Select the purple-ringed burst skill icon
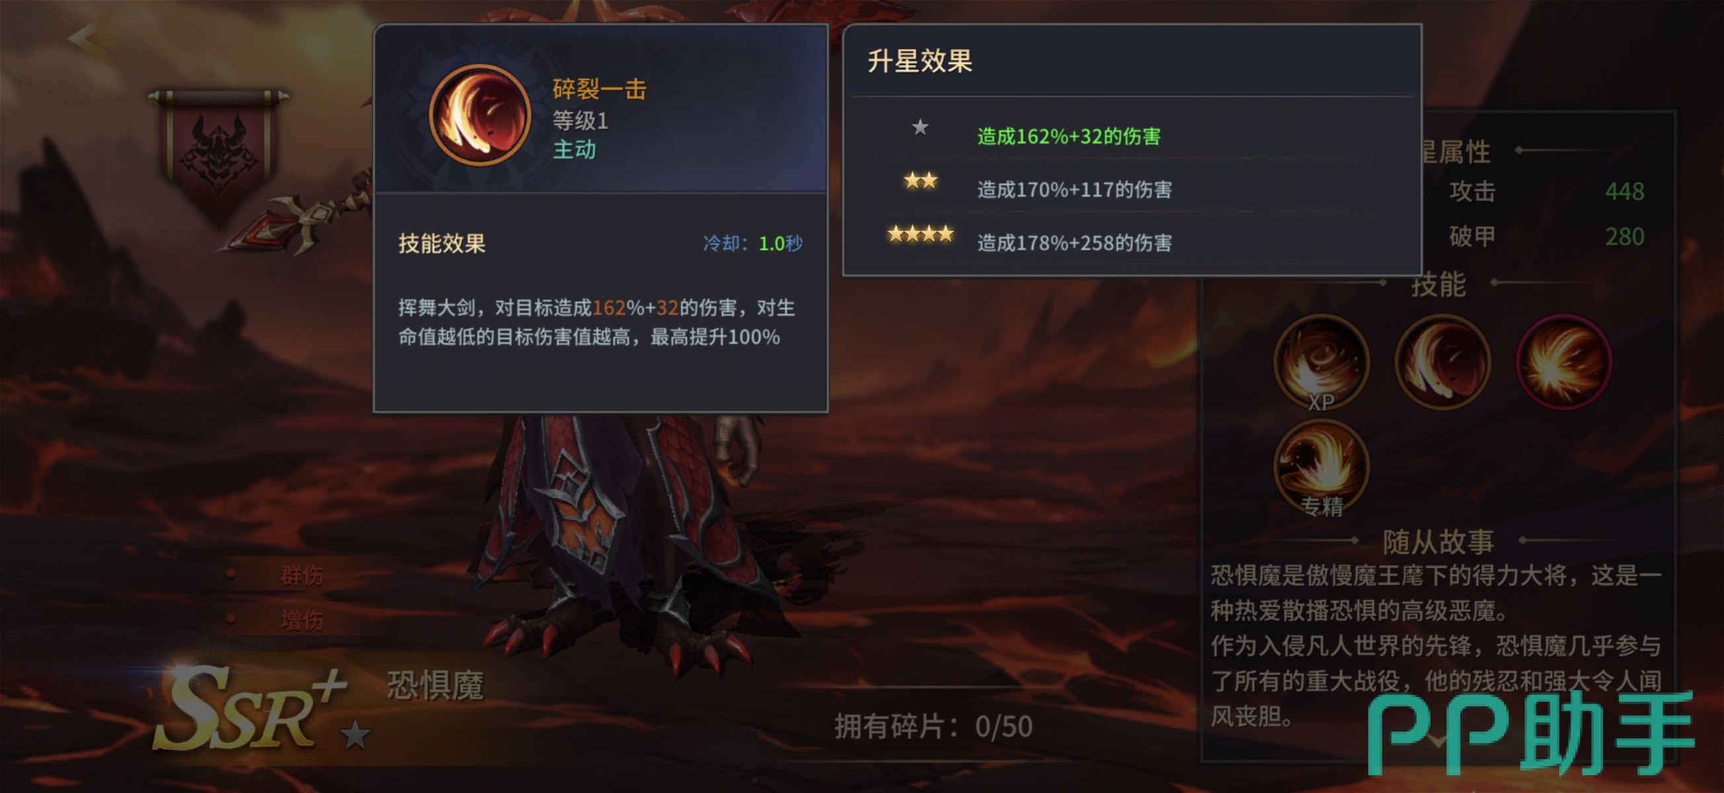This screenshot has width=1724, height=793. (x=1563, y=362)
